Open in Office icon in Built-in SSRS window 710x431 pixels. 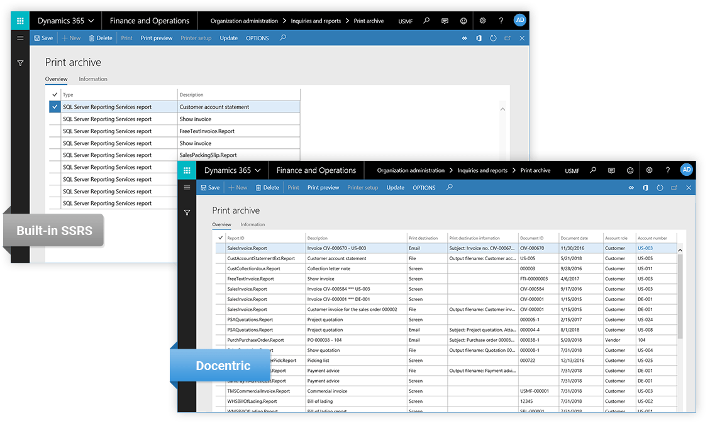click(479, 38)
